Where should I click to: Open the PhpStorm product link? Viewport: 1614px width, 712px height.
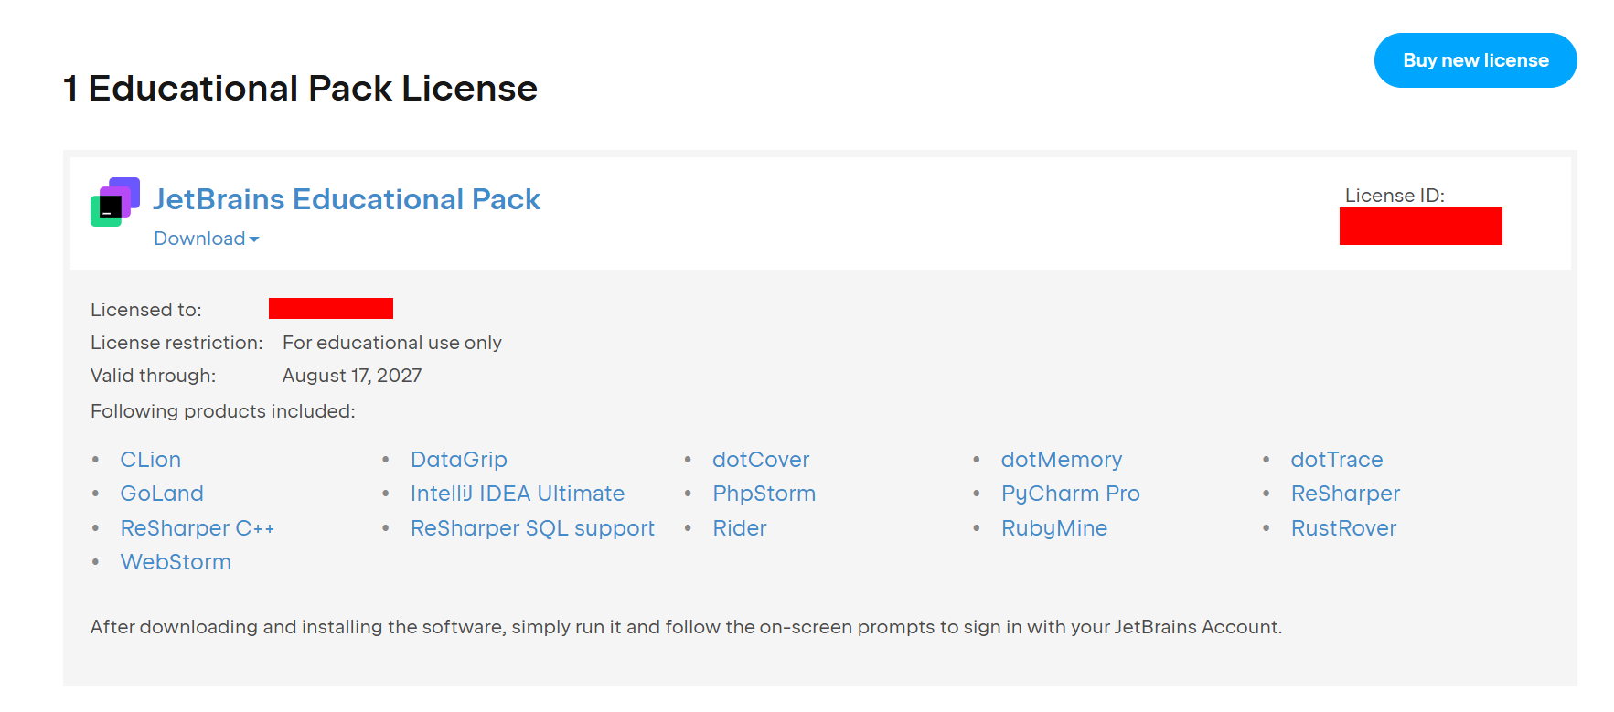pos(764,494)
